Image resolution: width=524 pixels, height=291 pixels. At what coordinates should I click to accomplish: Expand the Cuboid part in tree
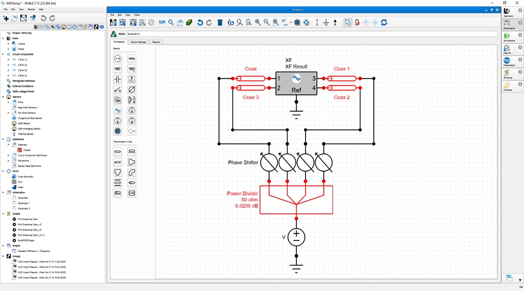tap(8, 44)
